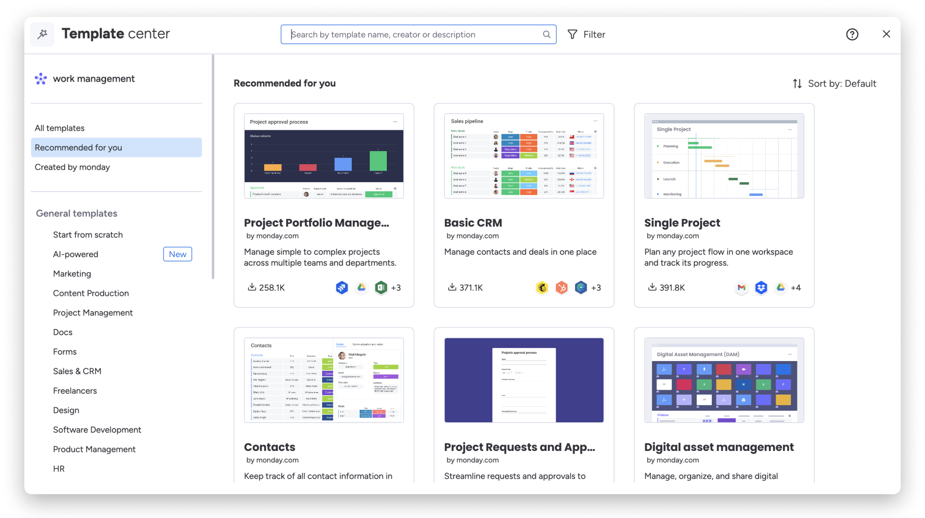This screenshot has width=925, height=518.
Task: Open the Contacts template thumbnail
Action: [x=324, y=380]
